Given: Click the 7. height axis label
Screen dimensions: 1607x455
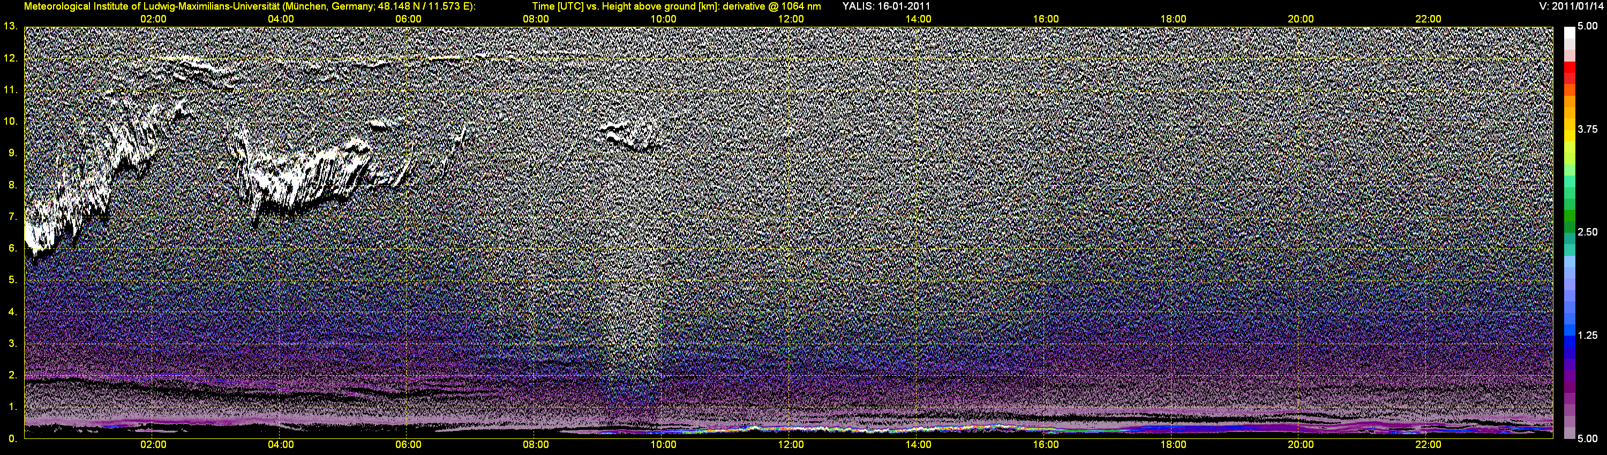Looking at the screenshot, I should (12, 217).
